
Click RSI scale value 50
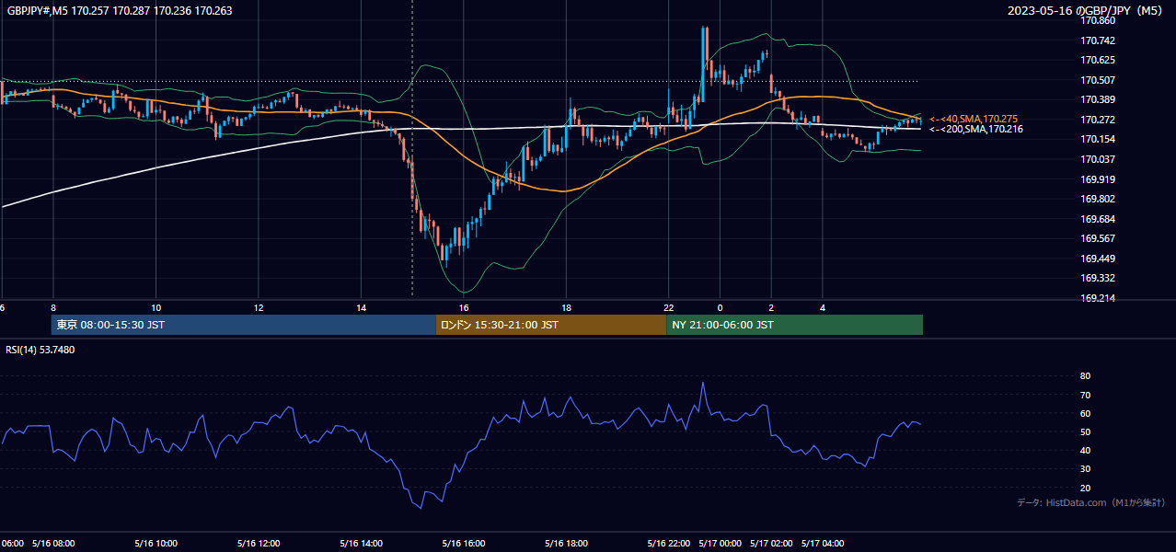click(1085, 431)
